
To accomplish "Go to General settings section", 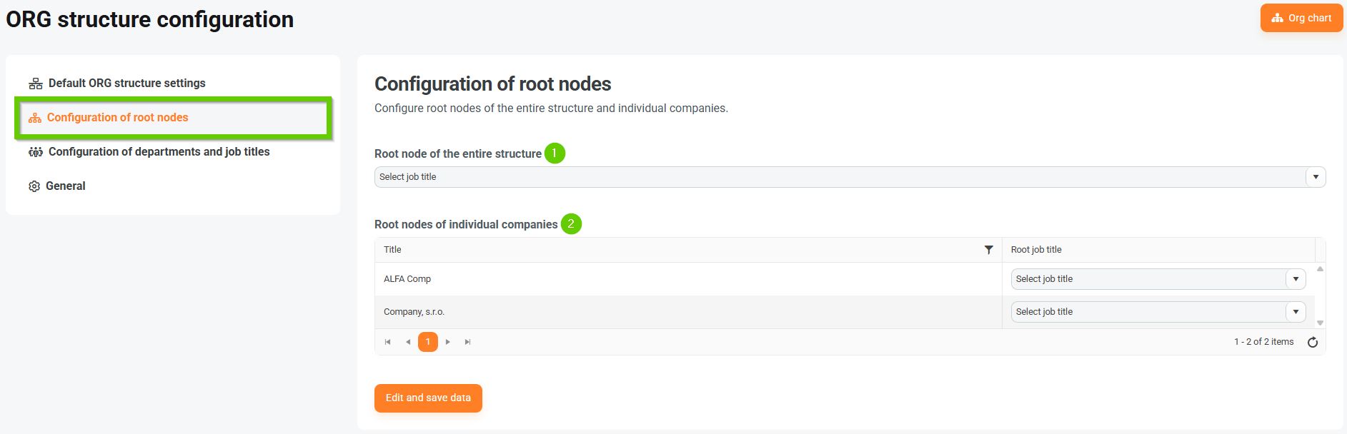I will point(65,186).
